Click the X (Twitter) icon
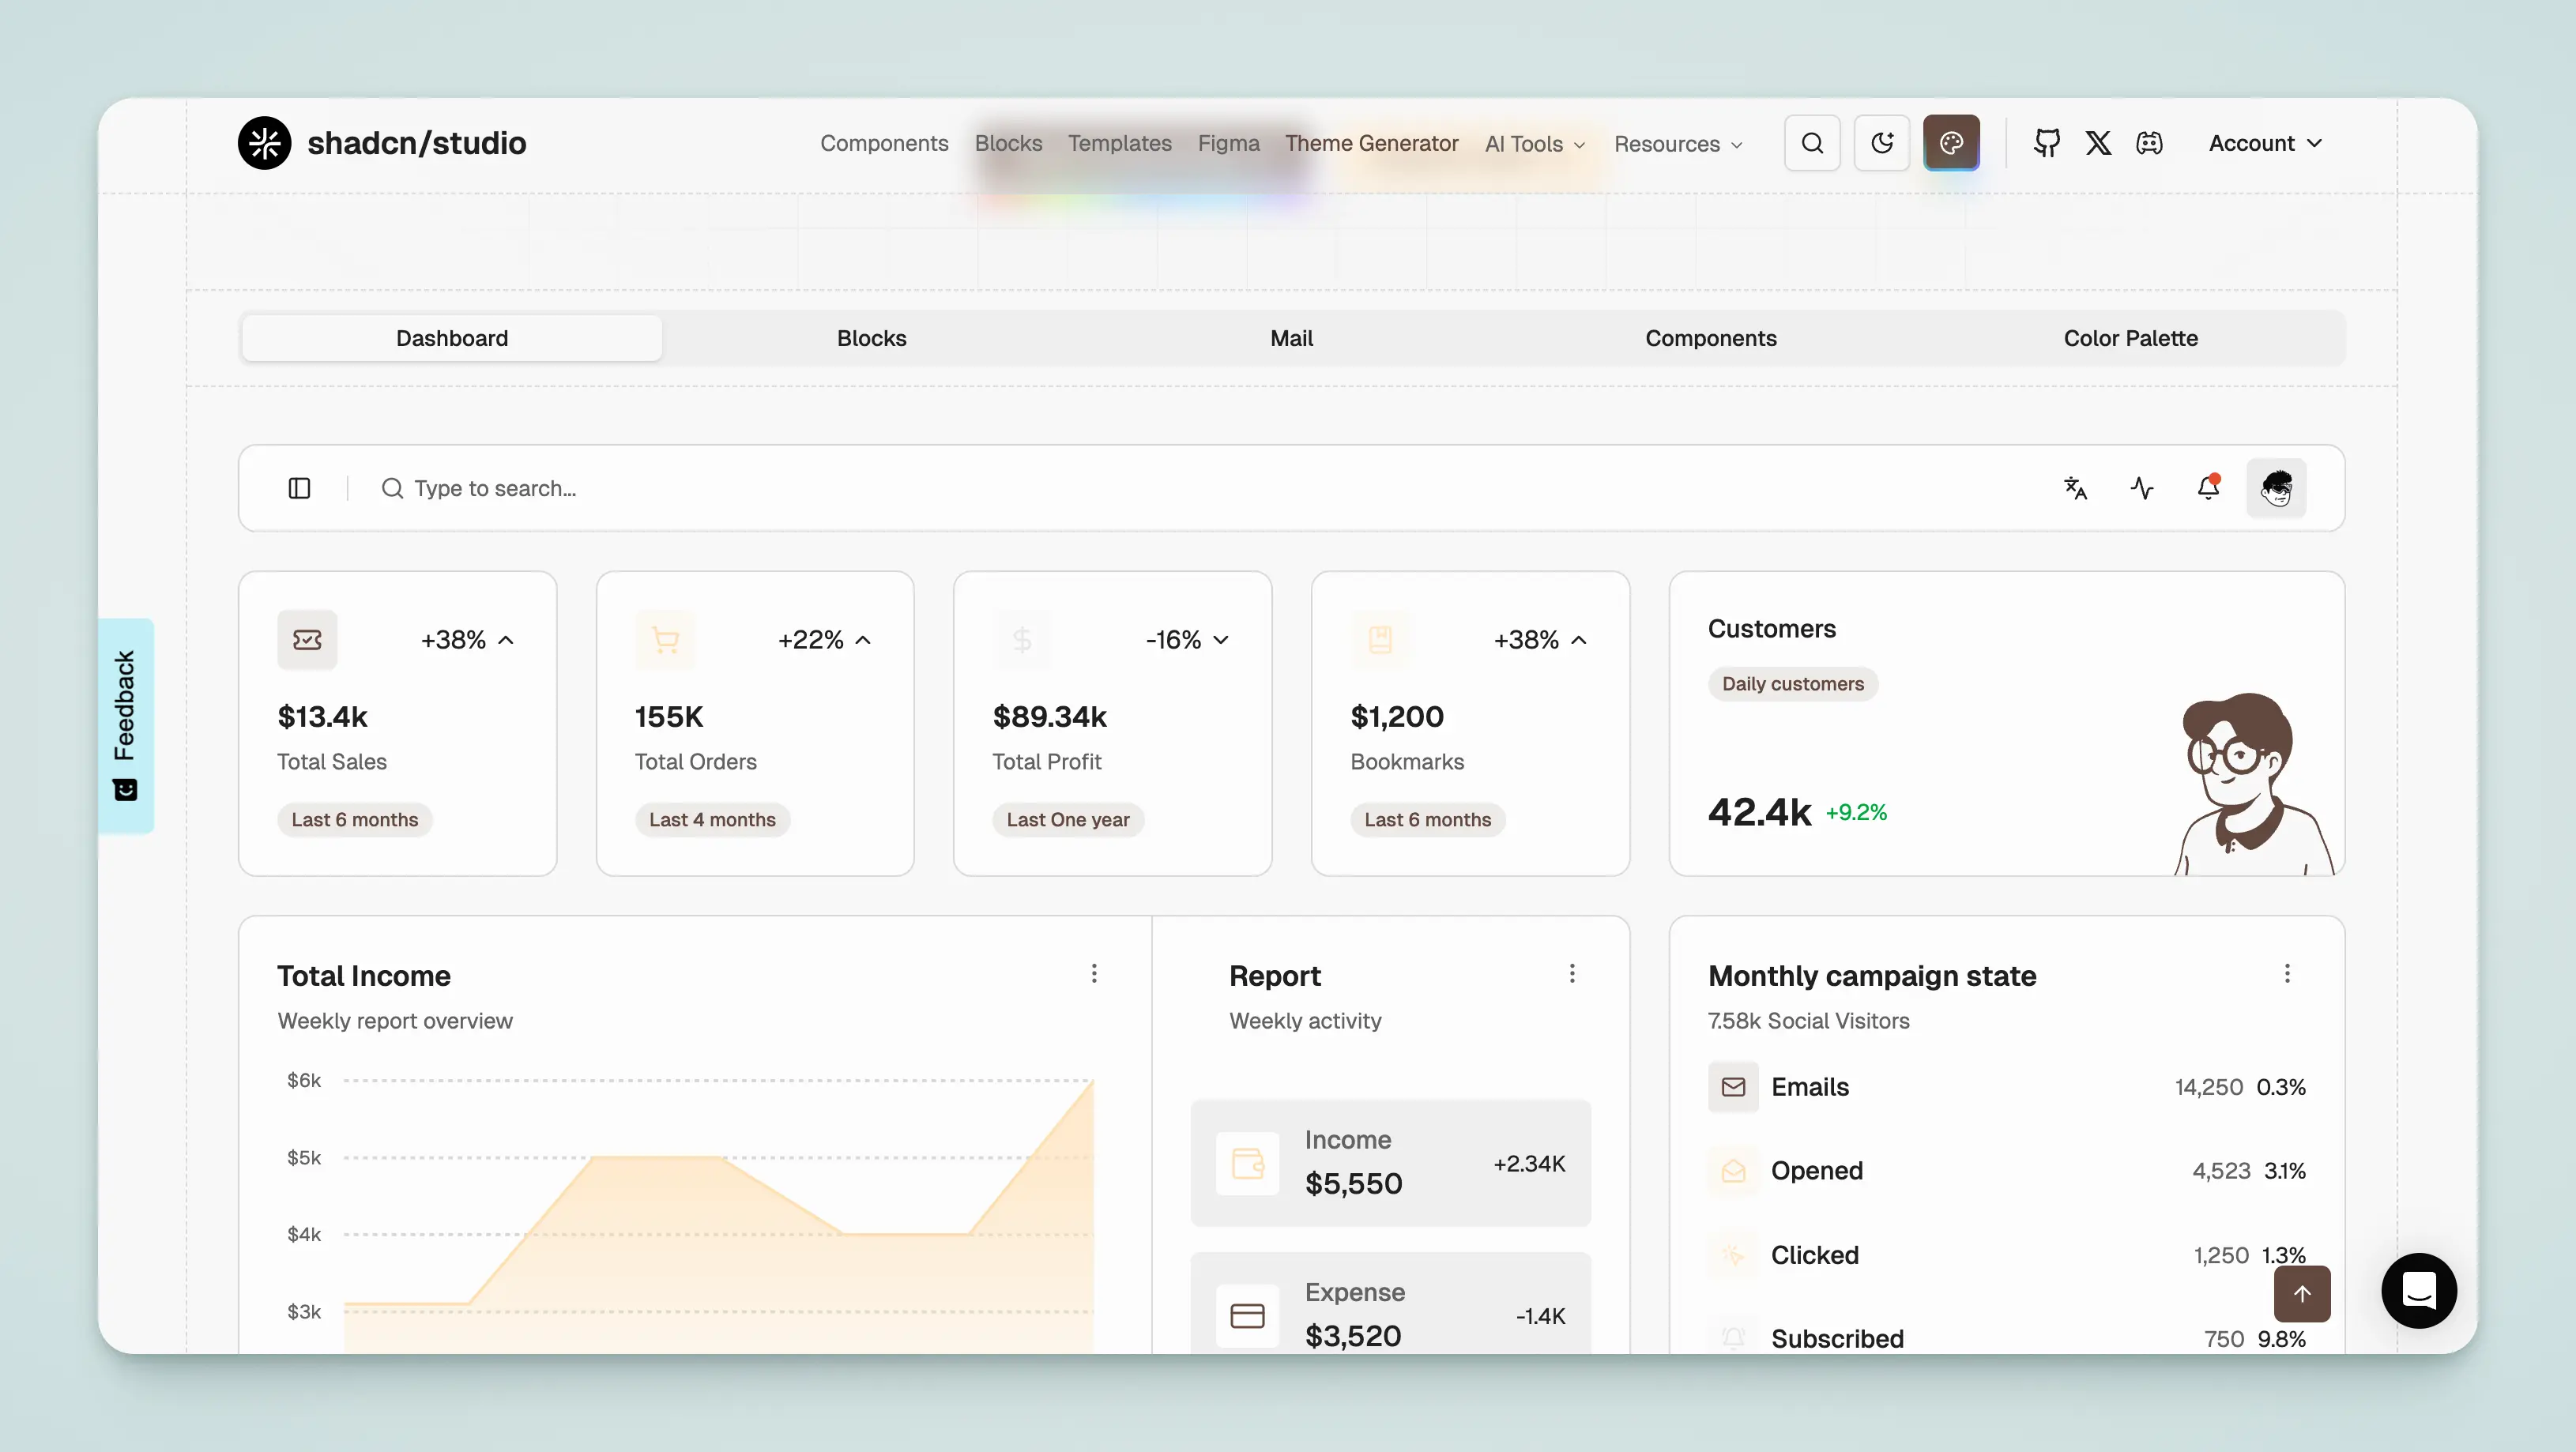The height and width of the screenshot is (1452, 2576). pyautogui.click(x=2098, y=143)
